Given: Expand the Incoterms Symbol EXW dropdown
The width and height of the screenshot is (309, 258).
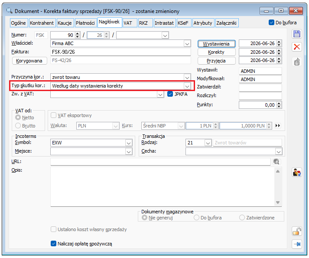Looking at the screenshot, I should tap(129, 143).
